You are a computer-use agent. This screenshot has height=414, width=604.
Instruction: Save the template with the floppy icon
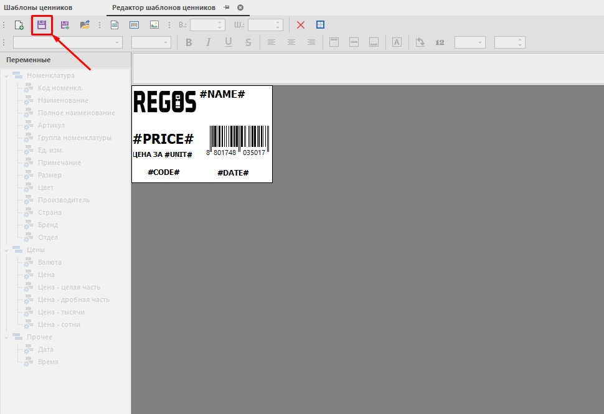(42, 25)
